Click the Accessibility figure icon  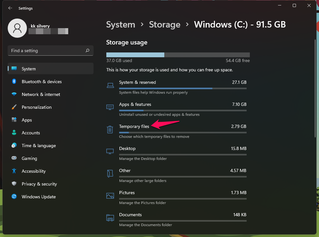point(14,171)
